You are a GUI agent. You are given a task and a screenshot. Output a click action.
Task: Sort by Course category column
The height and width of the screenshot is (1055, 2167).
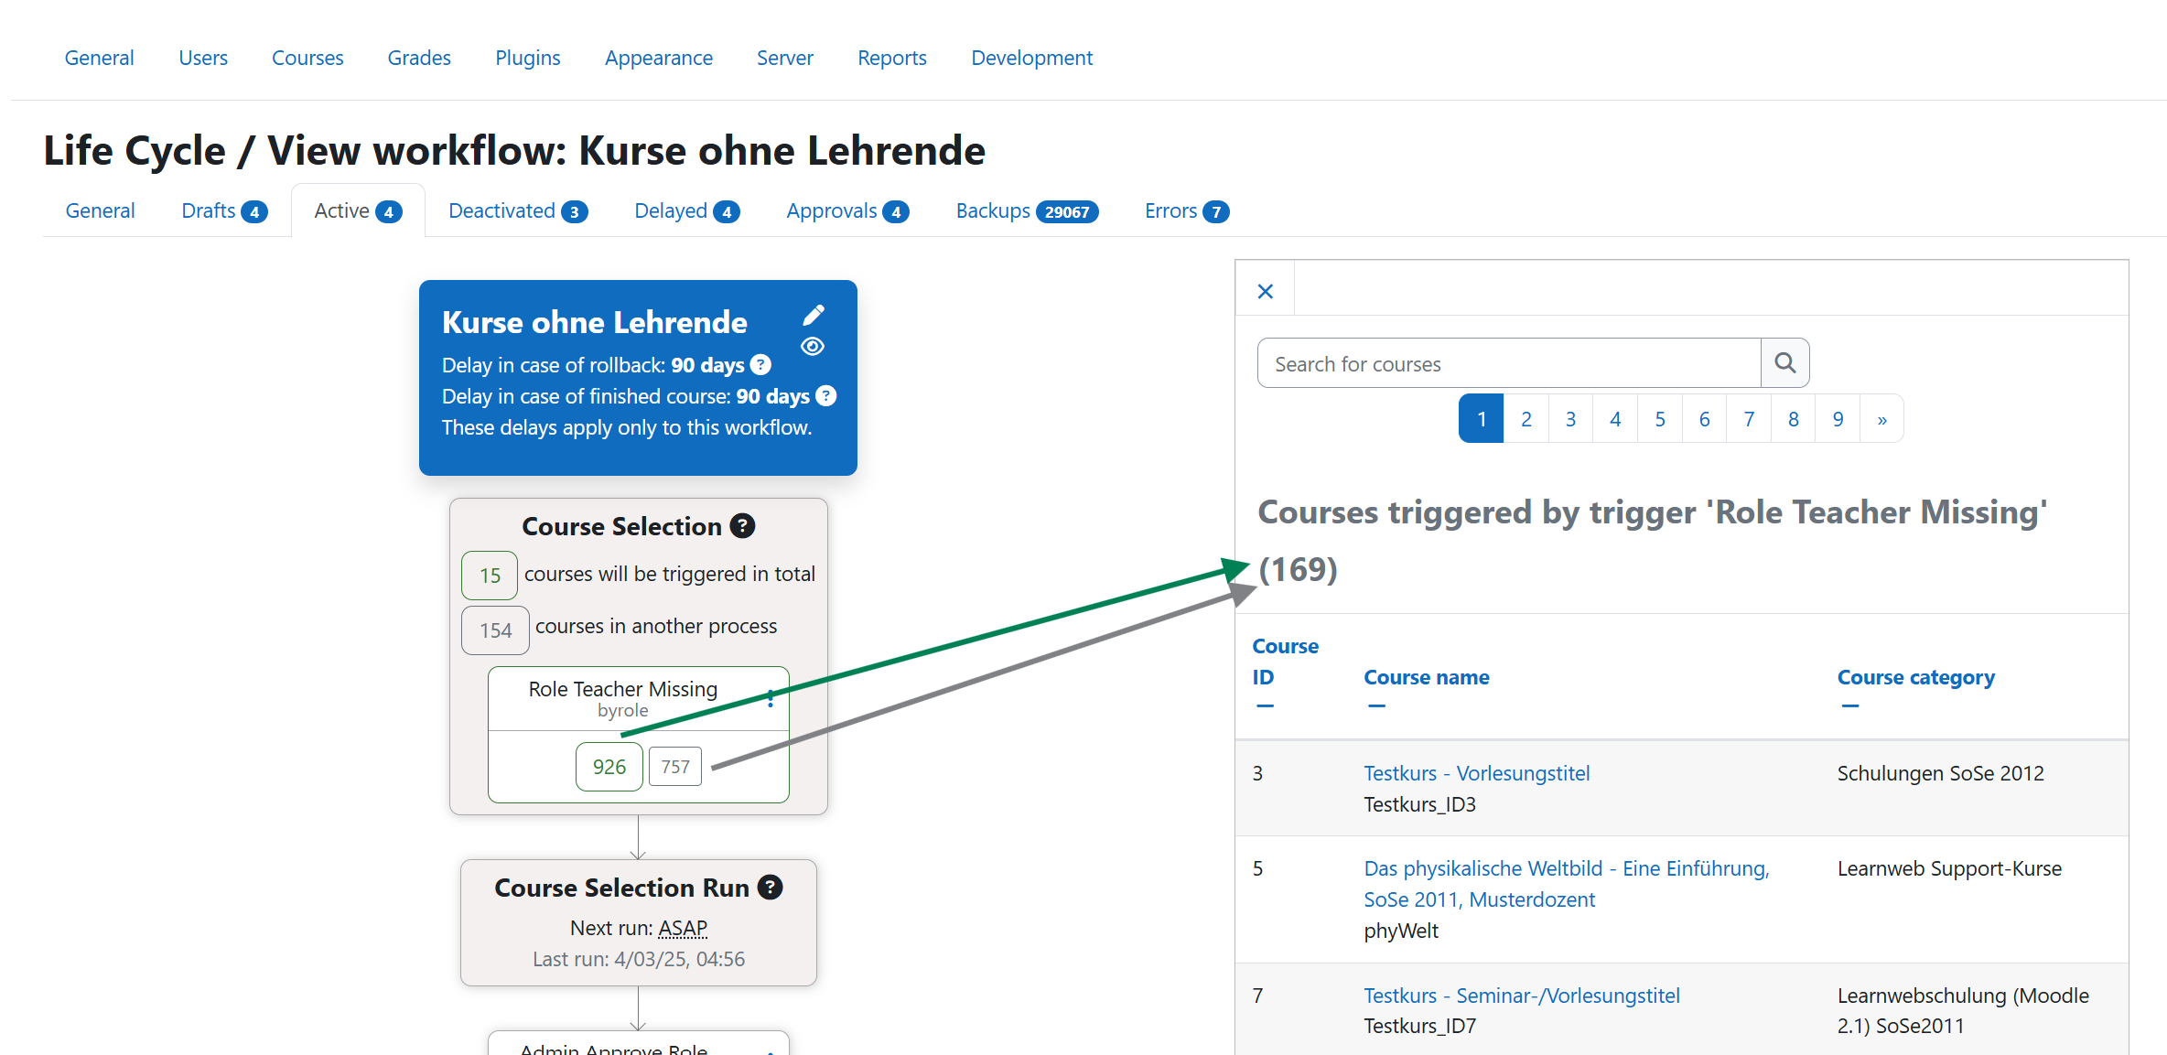point(1915,677)
